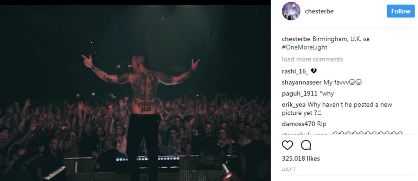The width and height of the screenshot is (418, 181).
Task: Follow the chesterbe account
Action: click(x=401, y=11)
